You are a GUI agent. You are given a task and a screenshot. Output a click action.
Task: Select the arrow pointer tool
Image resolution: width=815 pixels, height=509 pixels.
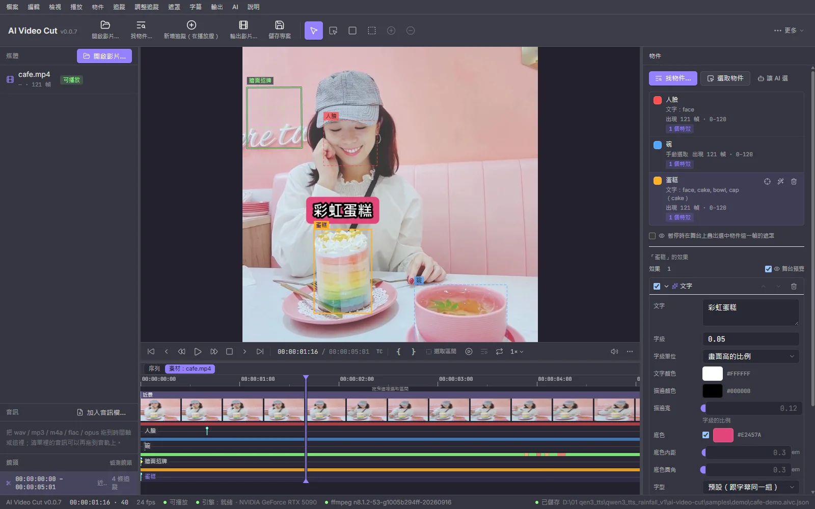pyautogui.click(x=314, y=31)
